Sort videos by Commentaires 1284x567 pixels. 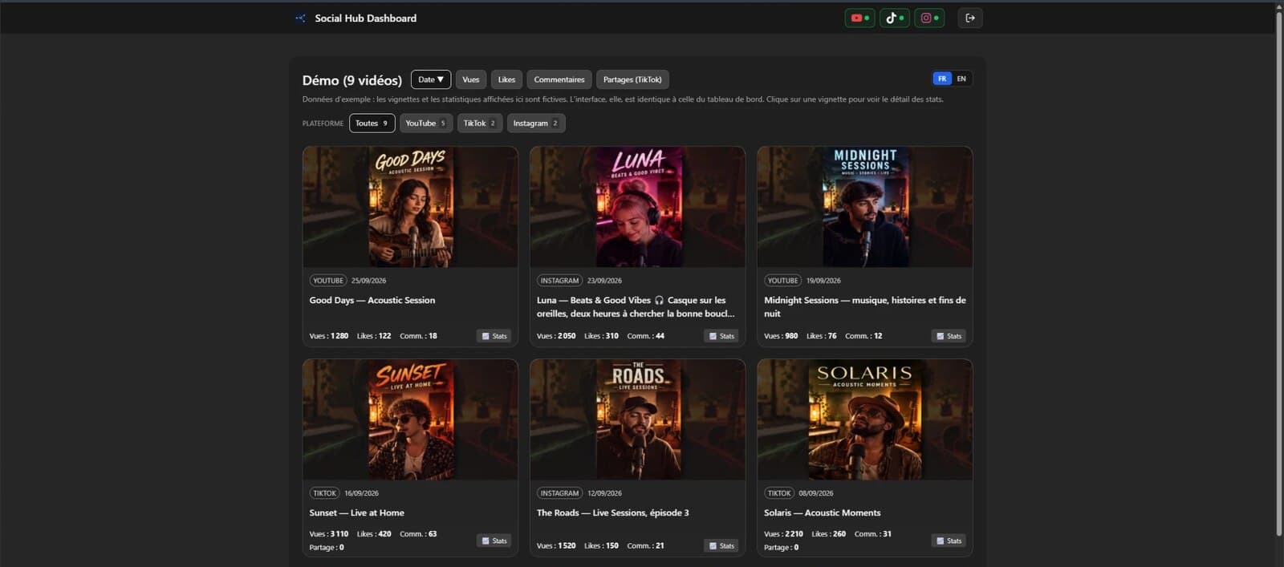tap(559, 79)
